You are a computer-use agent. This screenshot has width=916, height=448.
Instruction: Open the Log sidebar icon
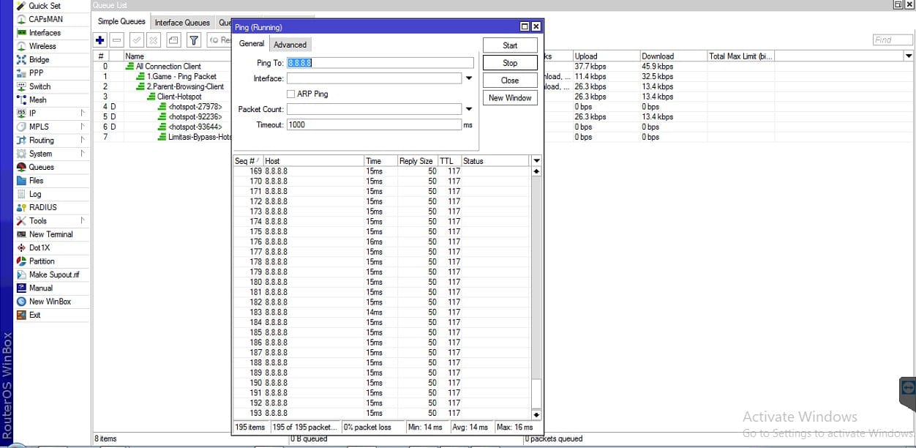[x=22, y=194]
